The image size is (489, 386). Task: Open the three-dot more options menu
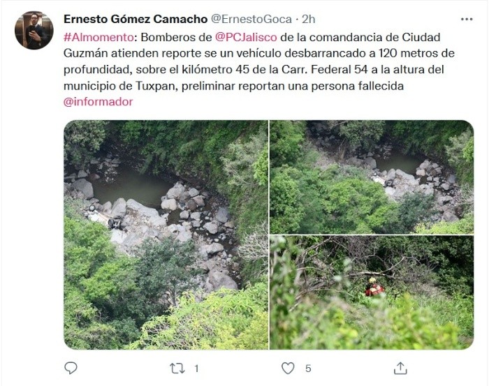point(467,19)
